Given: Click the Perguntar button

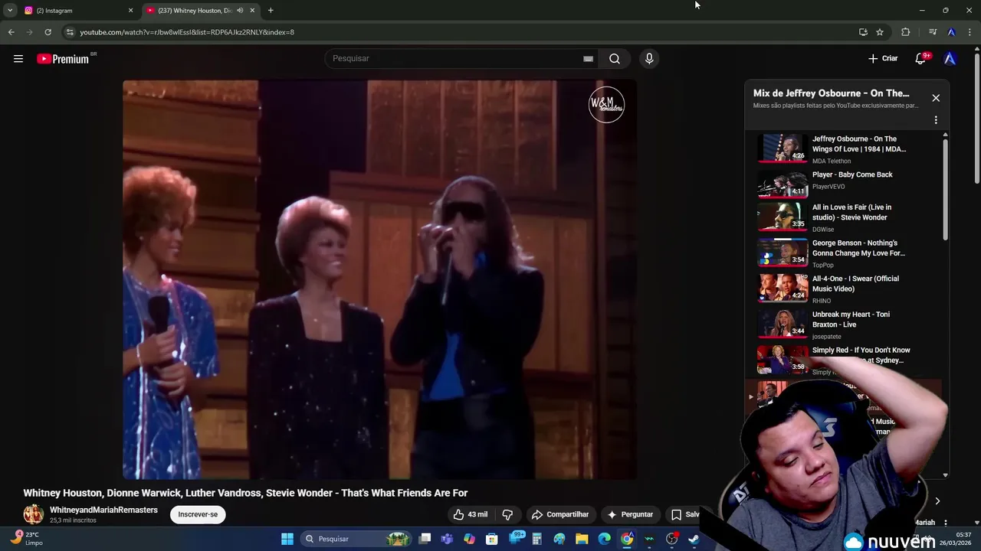Looking at the screenshot, I should tap(630, 514).
